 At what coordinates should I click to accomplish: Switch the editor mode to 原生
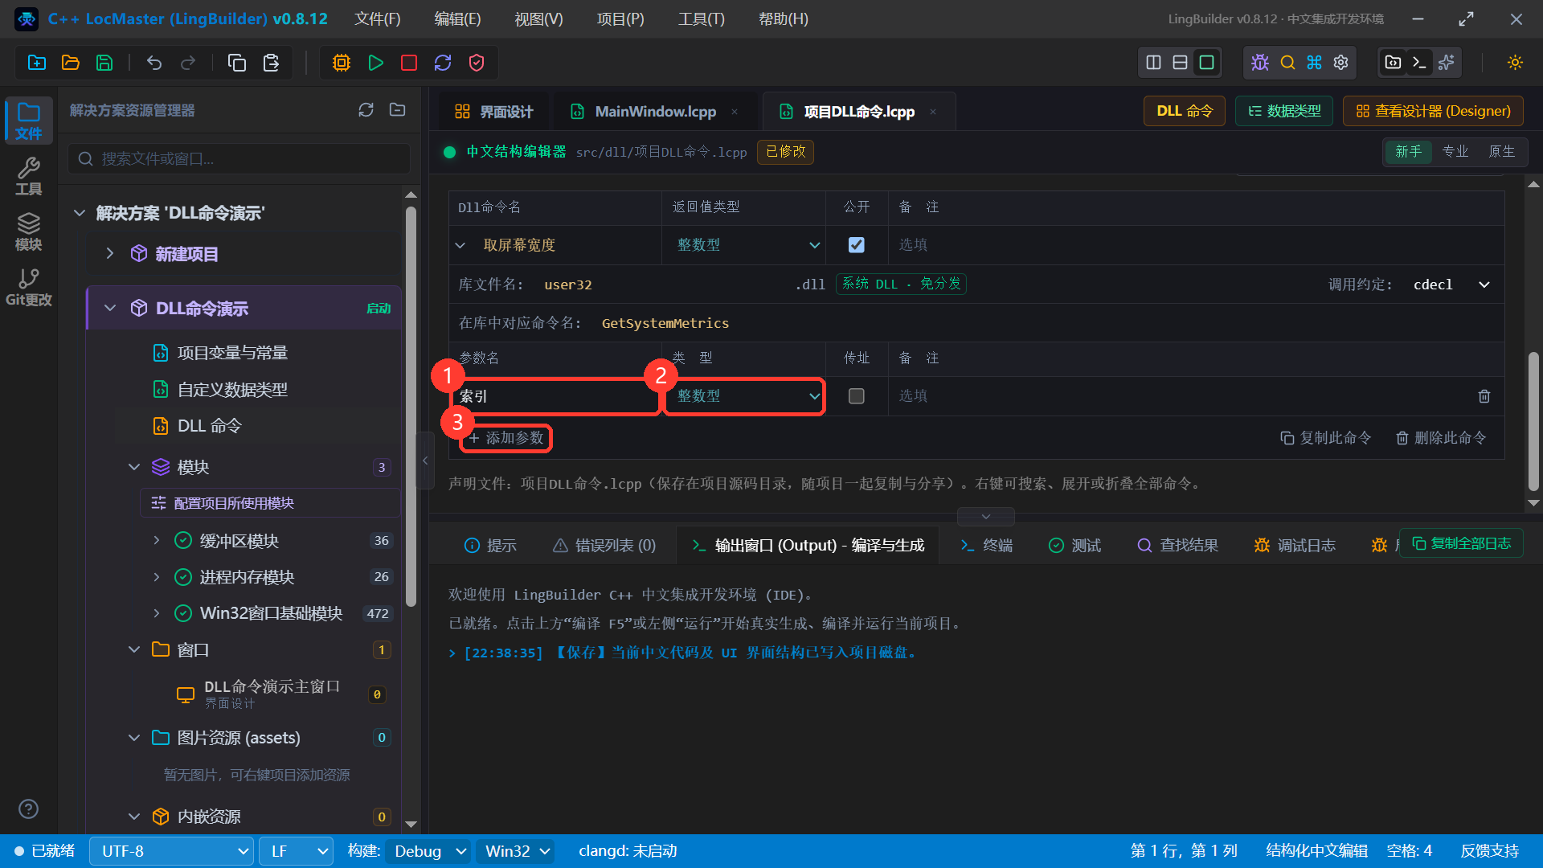[x=1501, y=152]
